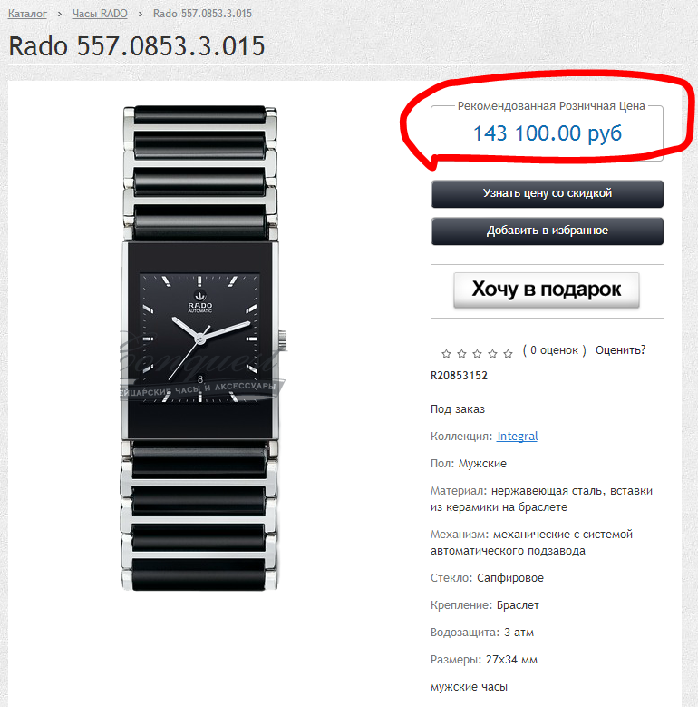Screen dimensions: 698x707
Task: Click the third rating star
Action: (x=477, y=354)
